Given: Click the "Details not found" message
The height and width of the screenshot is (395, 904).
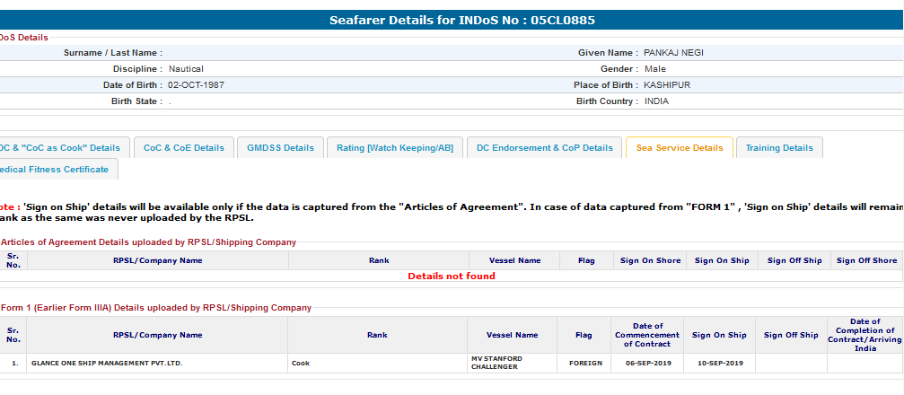Looking at the screenshot, I should pos(452,276).
